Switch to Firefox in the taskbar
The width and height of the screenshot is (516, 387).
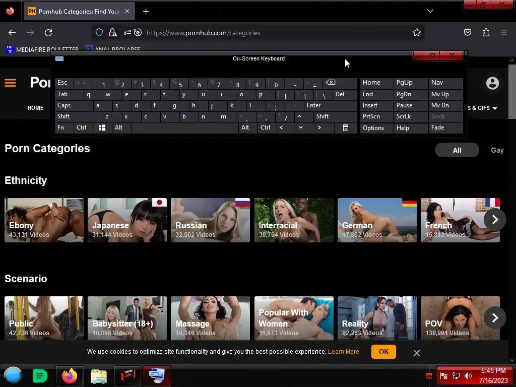pos(70,375)
